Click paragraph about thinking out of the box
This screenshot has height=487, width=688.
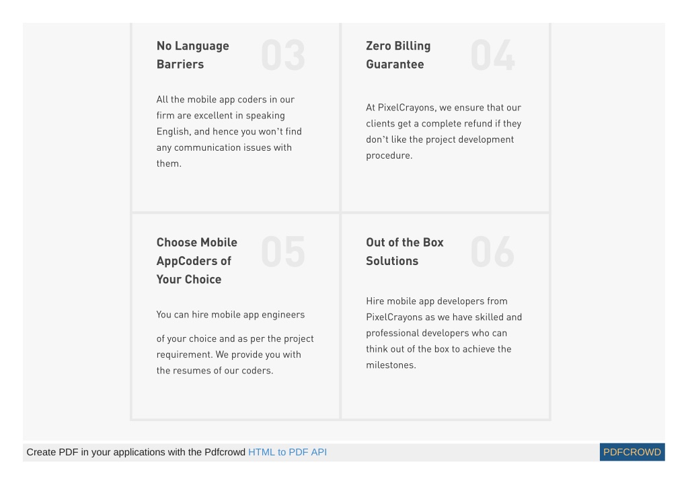pos(444,333)
